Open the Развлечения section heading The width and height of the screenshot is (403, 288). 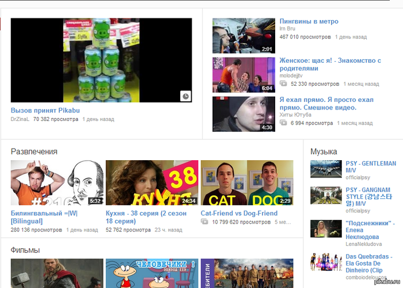tap(34, 151)
